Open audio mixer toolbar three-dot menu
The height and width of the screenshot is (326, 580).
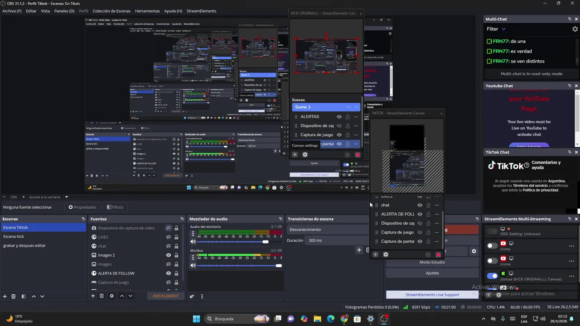coord(202,296)
